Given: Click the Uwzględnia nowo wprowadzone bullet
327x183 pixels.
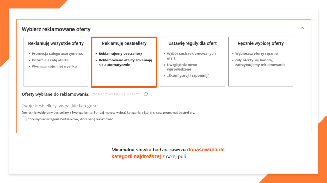Looking at the screenshot, I should pos(182,67).
